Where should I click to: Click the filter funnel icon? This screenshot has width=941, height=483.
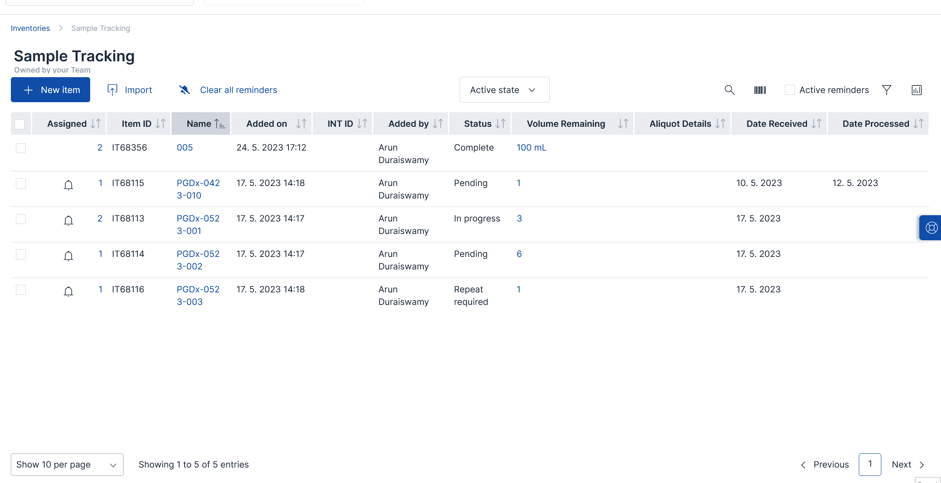[x=887, y=90]
